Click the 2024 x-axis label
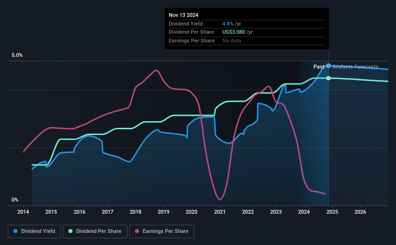The height and width of the screenshot is (245, 396). coord(304,212)
